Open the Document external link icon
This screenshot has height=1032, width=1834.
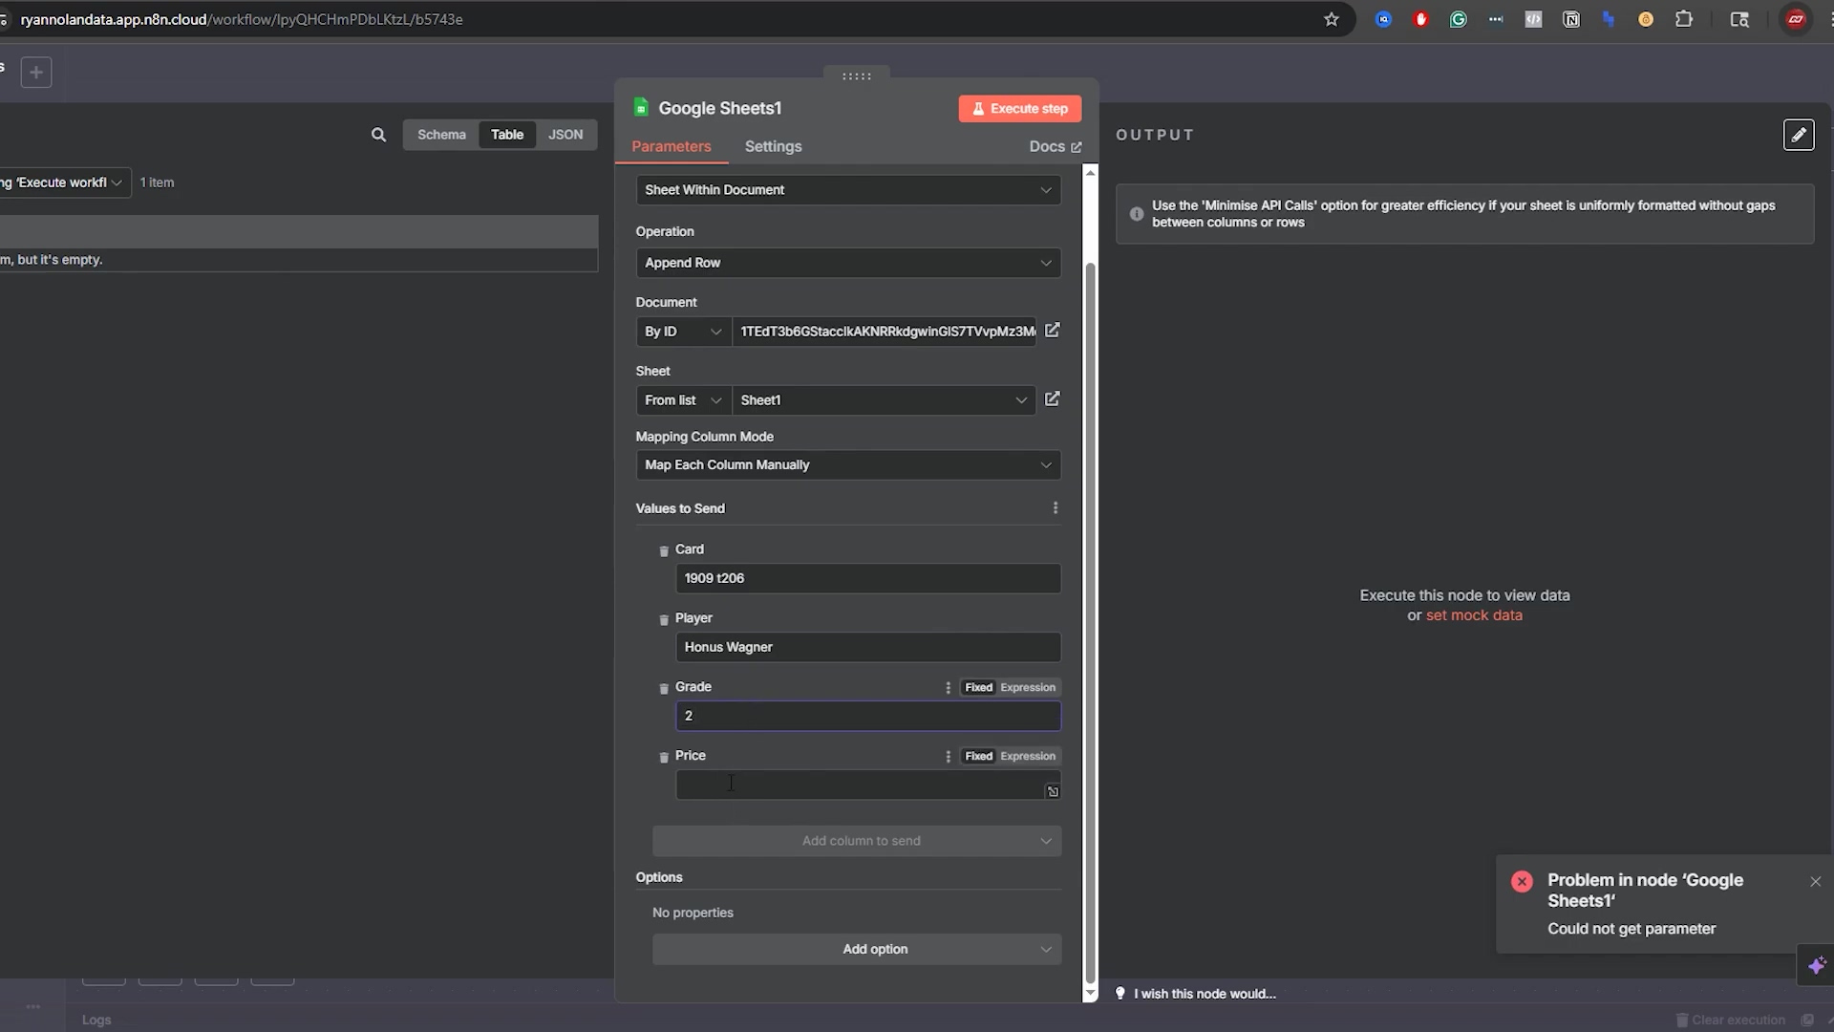[1052, 331]
